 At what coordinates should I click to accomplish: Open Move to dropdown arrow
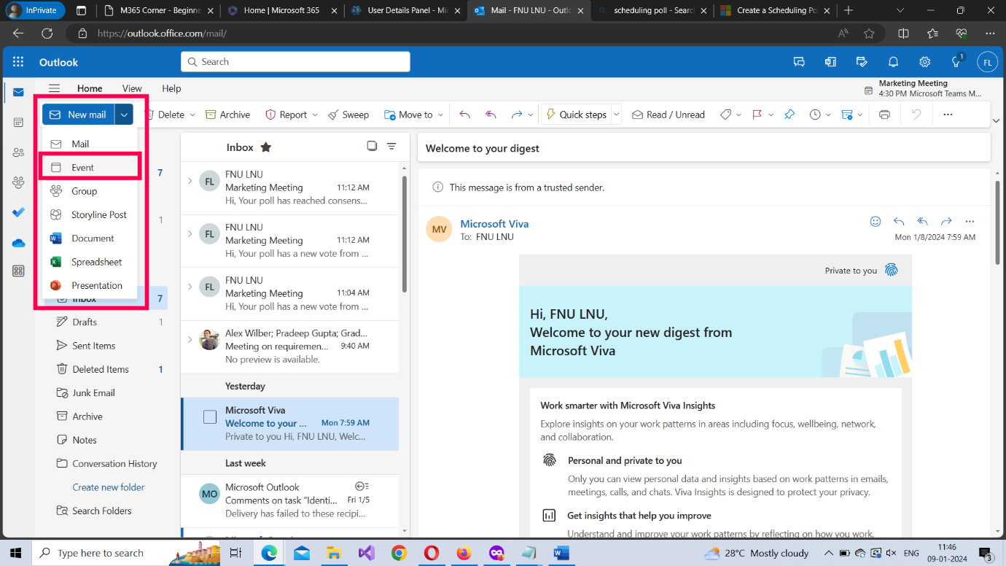440,115
